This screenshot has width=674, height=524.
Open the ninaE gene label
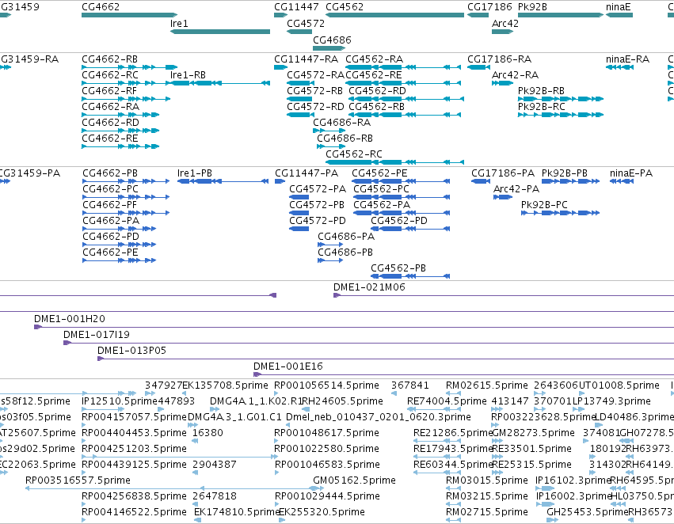[x=618, y=7]
